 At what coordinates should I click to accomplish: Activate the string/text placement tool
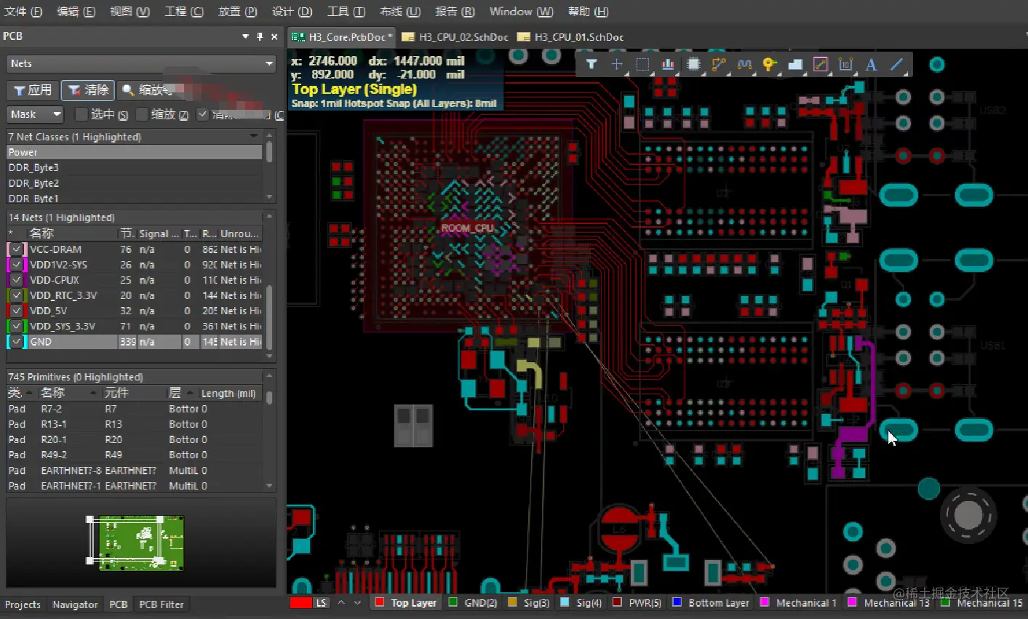(x=872, y=64)
